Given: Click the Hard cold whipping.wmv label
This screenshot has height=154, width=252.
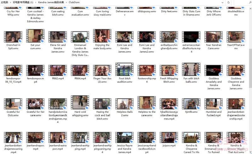Looking at the screenshot, I should tap(80, 113).
